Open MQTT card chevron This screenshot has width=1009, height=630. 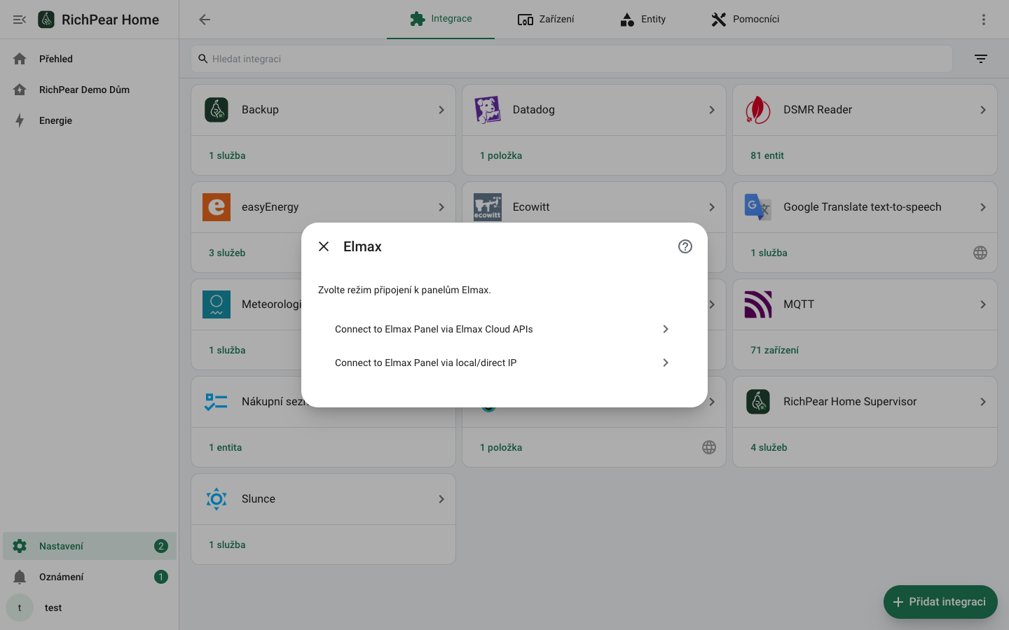coord(983,304)
